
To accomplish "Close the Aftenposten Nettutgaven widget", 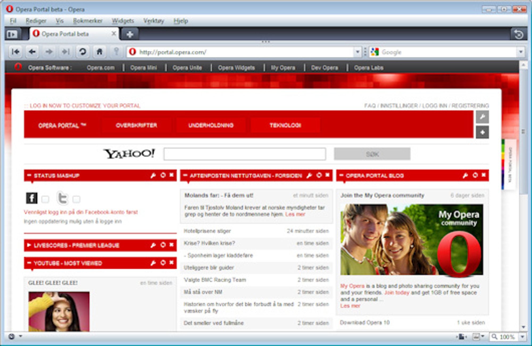I will [327, 175].
